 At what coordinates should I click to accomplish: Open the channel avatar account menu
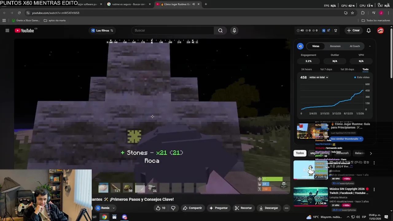380,30
